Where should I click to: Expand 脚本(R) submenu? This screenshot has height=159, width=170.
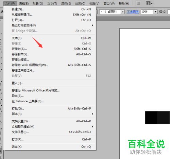pyautogui.click(x=53, y=114)
